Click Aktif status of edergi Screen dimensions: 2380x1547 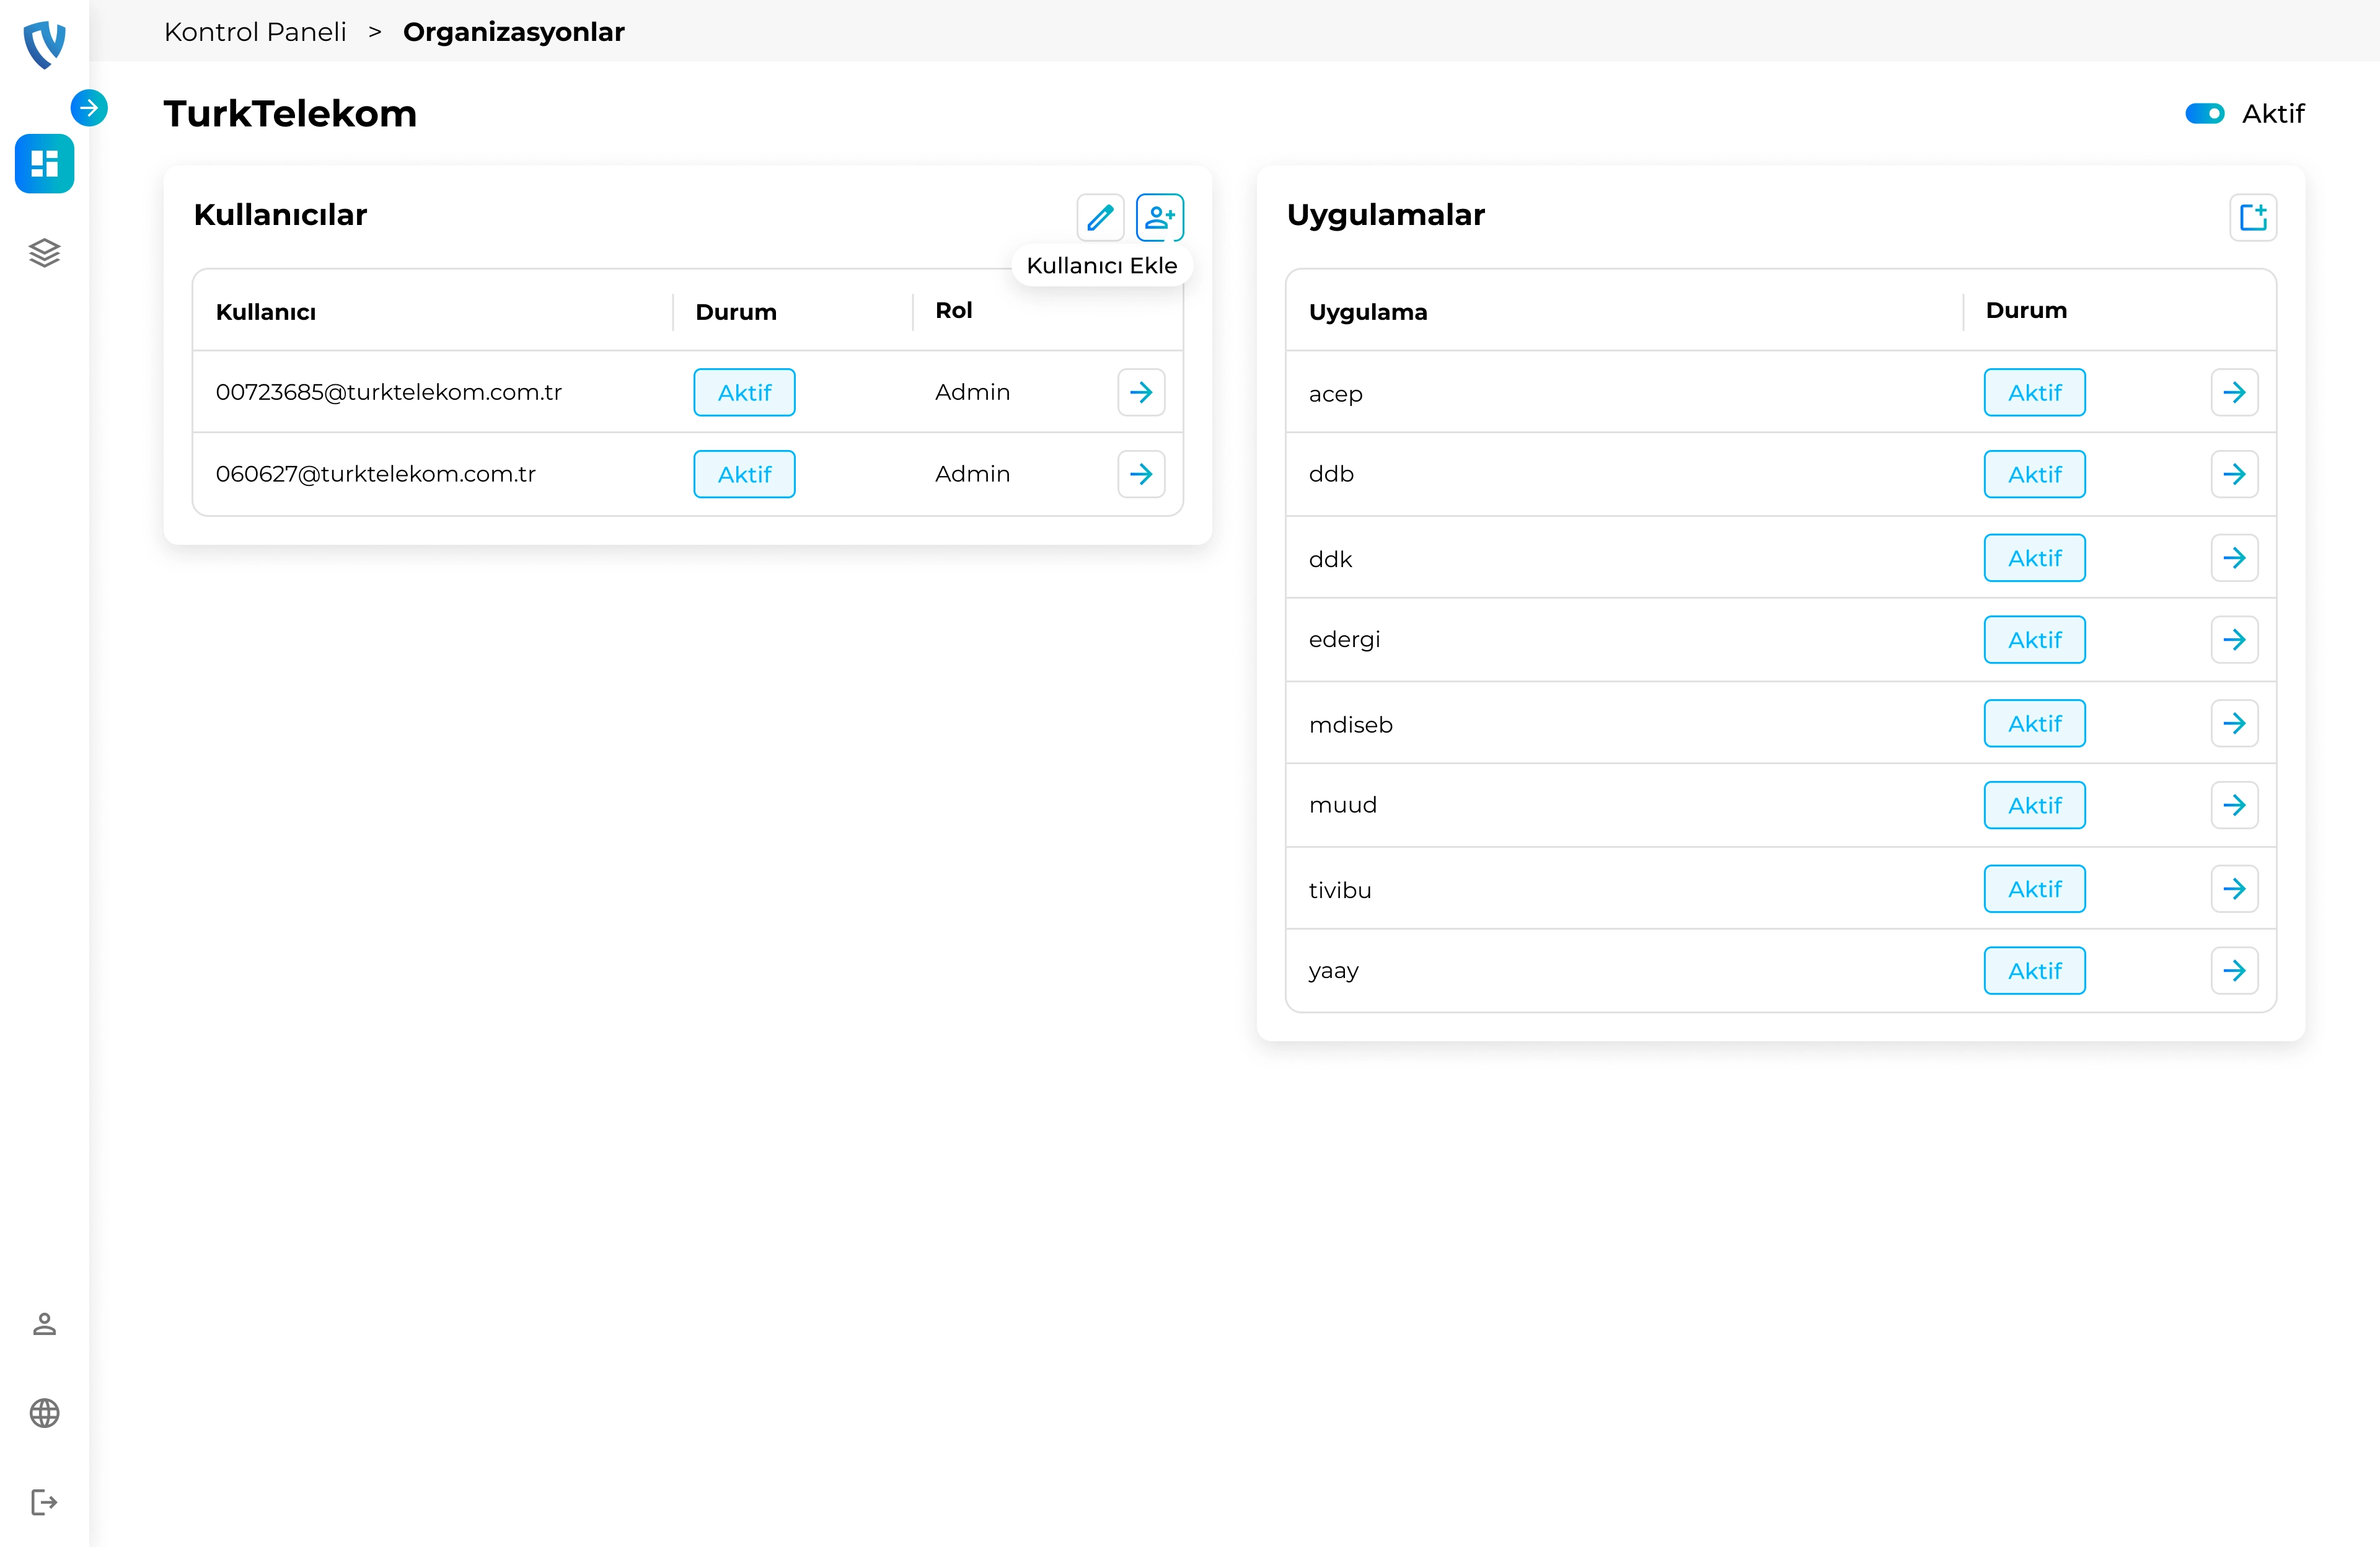(2034, 640)
